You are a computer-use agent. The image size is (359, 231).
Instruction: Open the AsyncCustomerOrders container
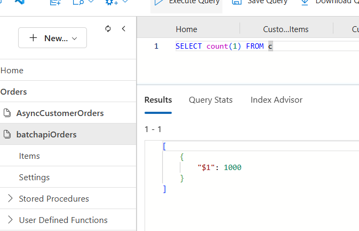[68, 113]
